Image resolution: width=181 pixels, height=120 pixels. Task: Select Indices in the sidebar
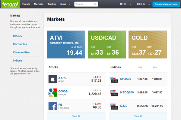[x=17, y=61]
